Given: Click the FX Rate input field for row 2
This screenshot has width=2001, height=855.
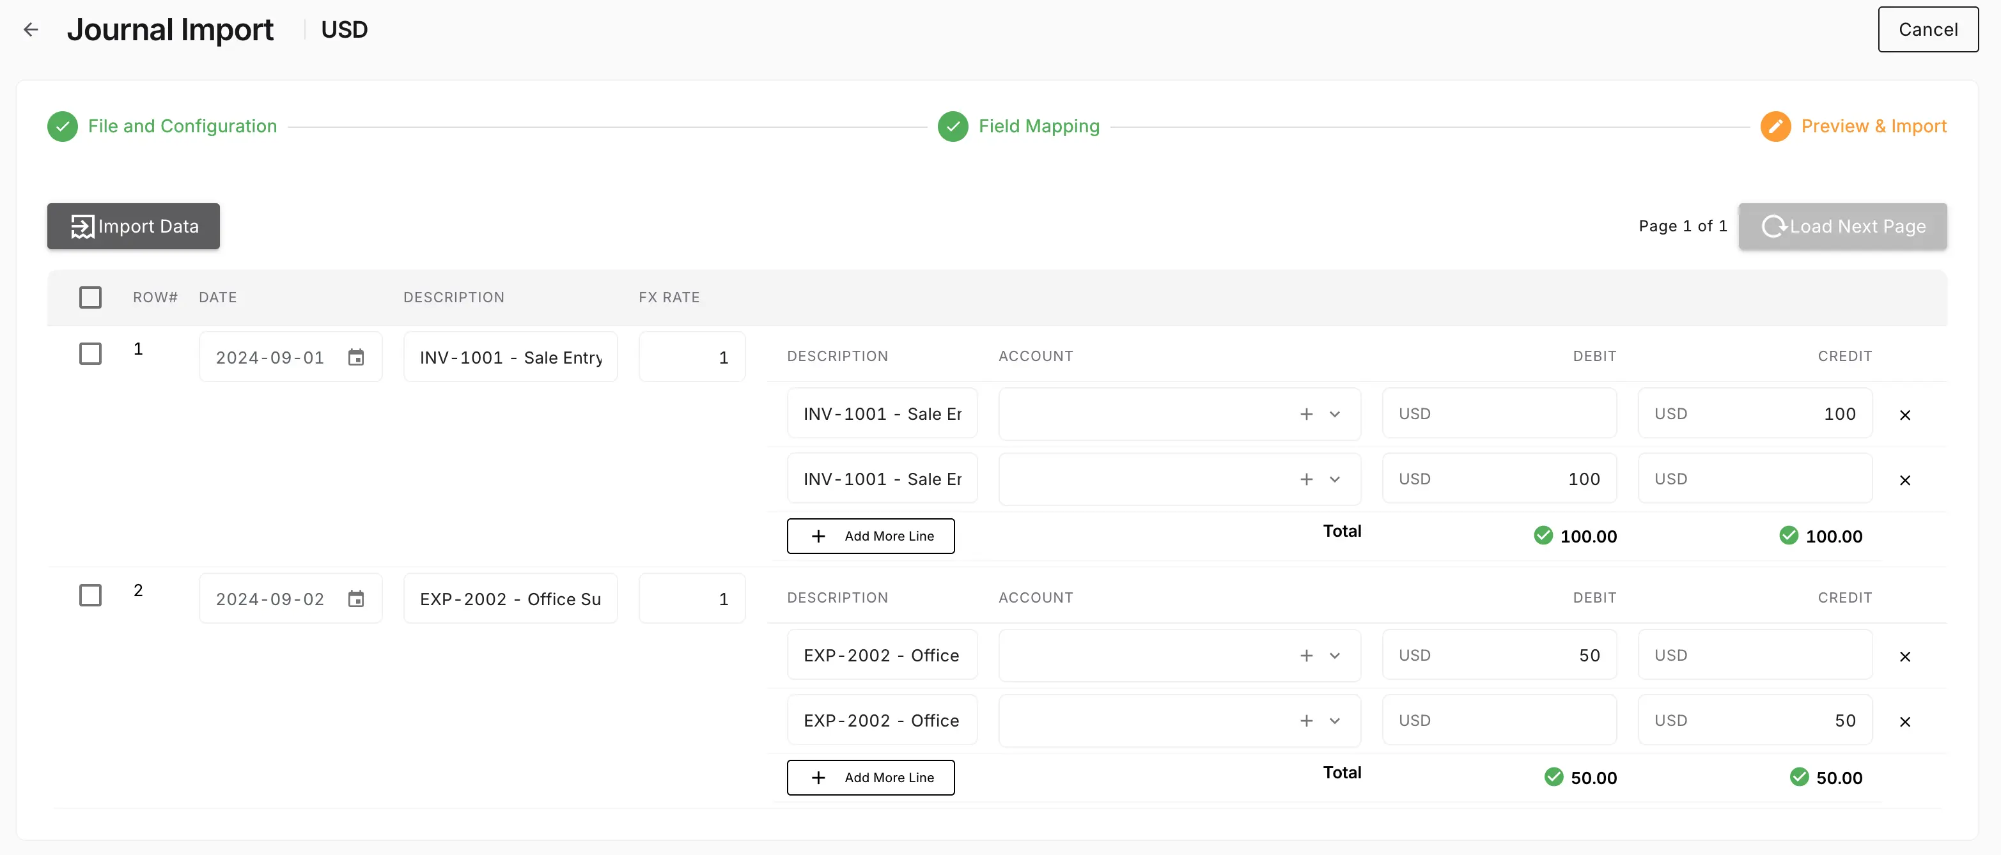Looking at the screenshot, I should [691, 599].
